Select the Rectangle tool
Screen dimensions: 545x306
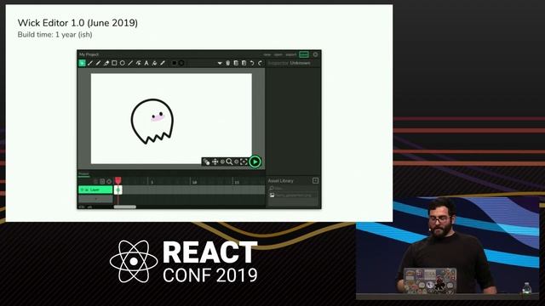[114, 63]
